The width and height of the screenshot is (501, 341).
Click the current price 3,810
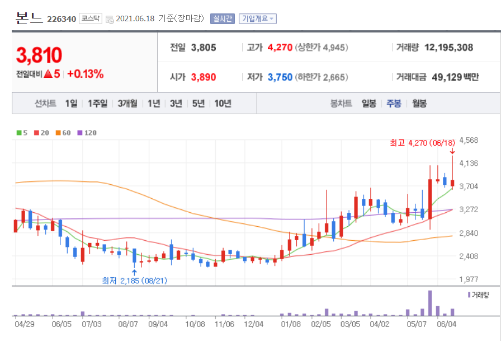click(x=39, y=55)
